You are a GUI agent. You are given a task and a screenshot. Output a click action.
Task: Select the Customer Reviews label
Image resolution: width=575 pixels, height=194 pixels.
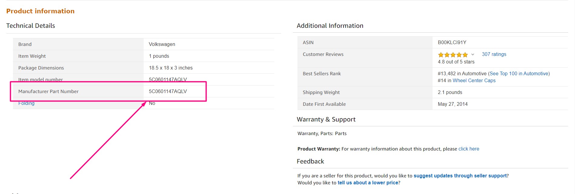323,54
